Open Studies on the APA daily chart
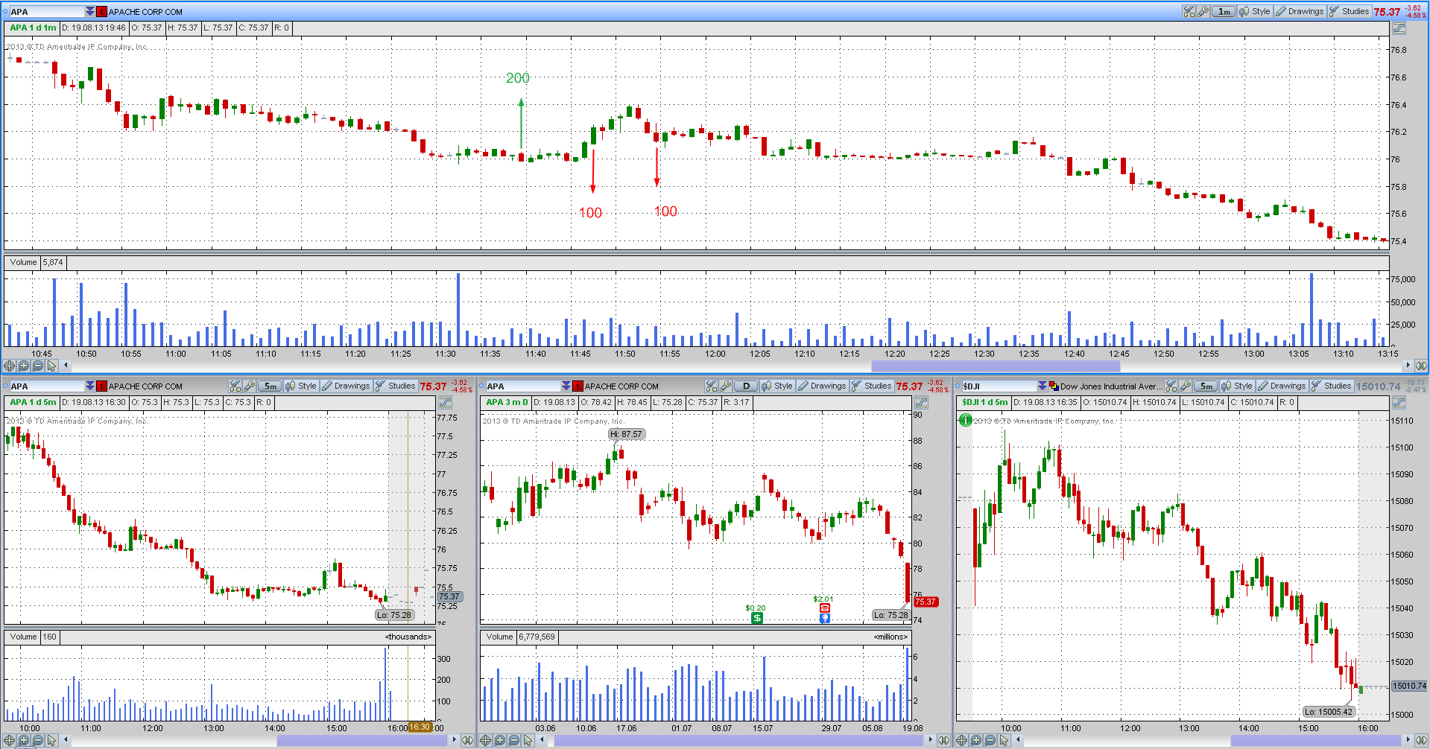1430x749 pixels. point(872,386)
